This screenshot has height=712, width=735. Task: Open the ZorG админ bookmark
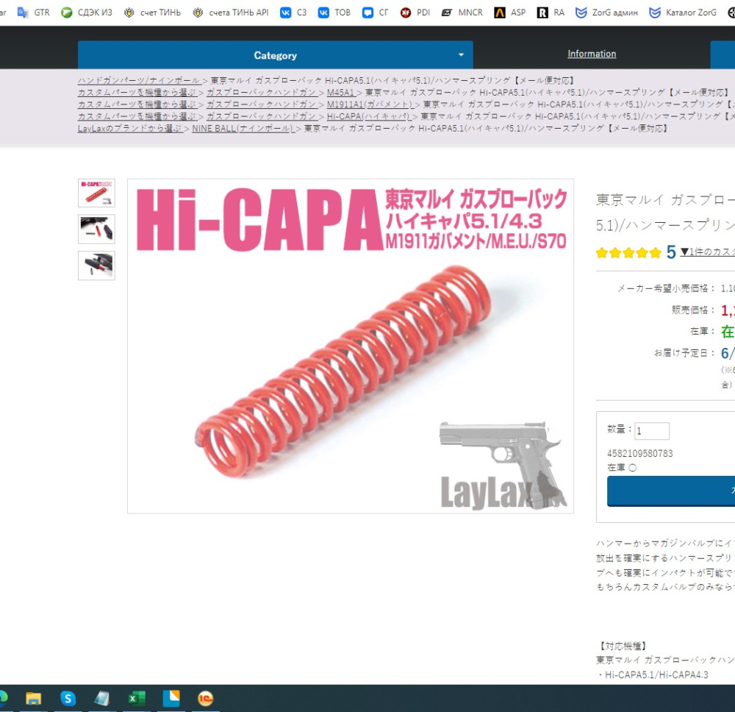click(x=606, y=13)
